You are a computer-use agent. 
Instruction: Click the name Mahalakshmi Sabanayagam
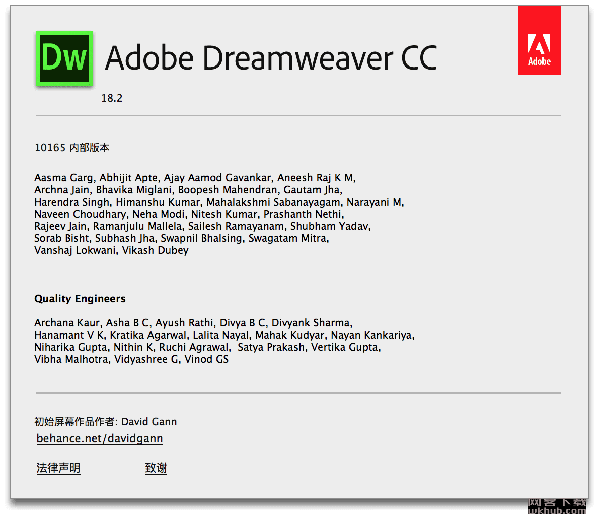coord(273,202)
